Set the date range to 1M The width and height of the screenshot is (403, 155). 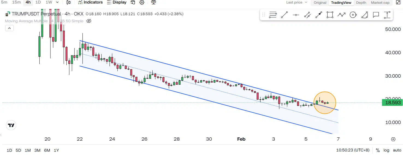click(28, 150)
